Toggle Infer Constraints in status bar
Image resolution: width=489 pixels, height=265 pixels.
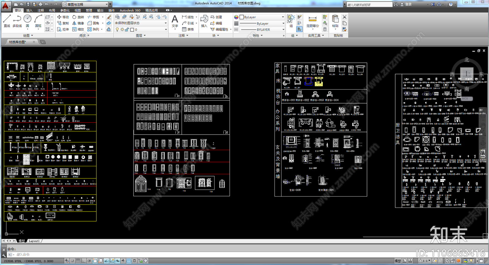(x=67, y=261)
